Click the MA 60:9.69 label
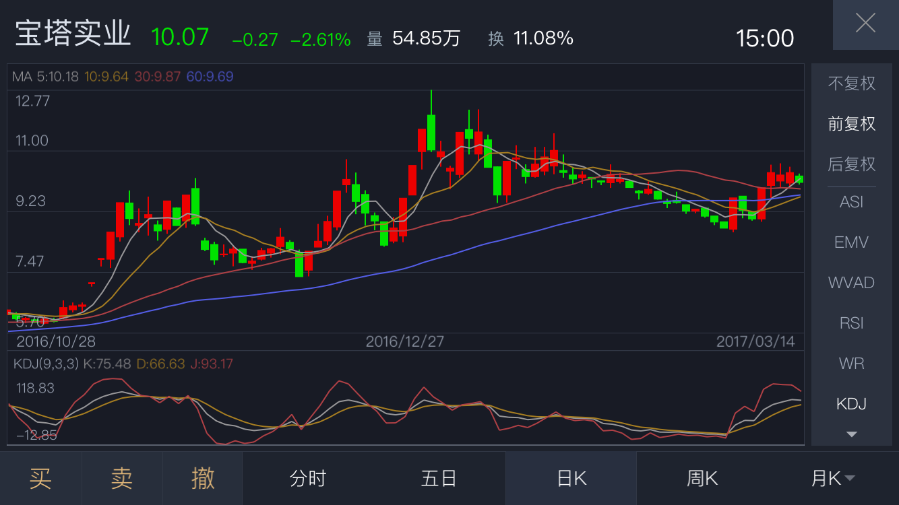Screen dimensions: 899x505 click(210, 77)
